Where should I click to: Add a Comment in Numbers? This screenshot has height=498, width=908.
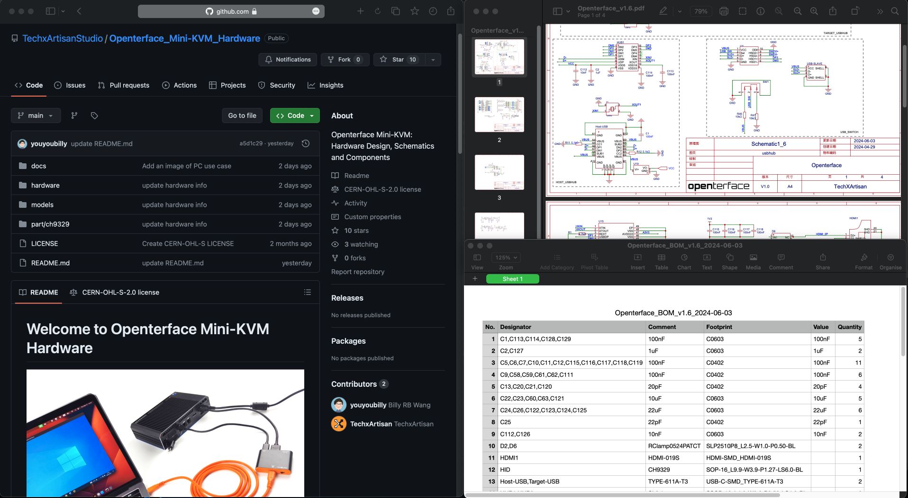781,261
